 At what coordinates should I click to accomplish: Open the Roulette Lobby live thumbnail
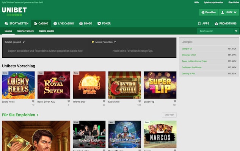tap(89, 134)
